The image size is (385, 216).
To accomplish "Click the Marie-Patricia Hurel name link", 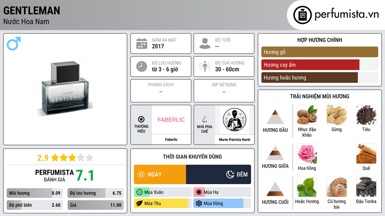I will [x=235, y=139].
